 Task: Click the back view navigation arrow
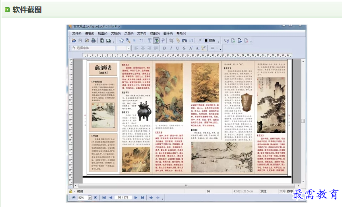tap(151, 198)
